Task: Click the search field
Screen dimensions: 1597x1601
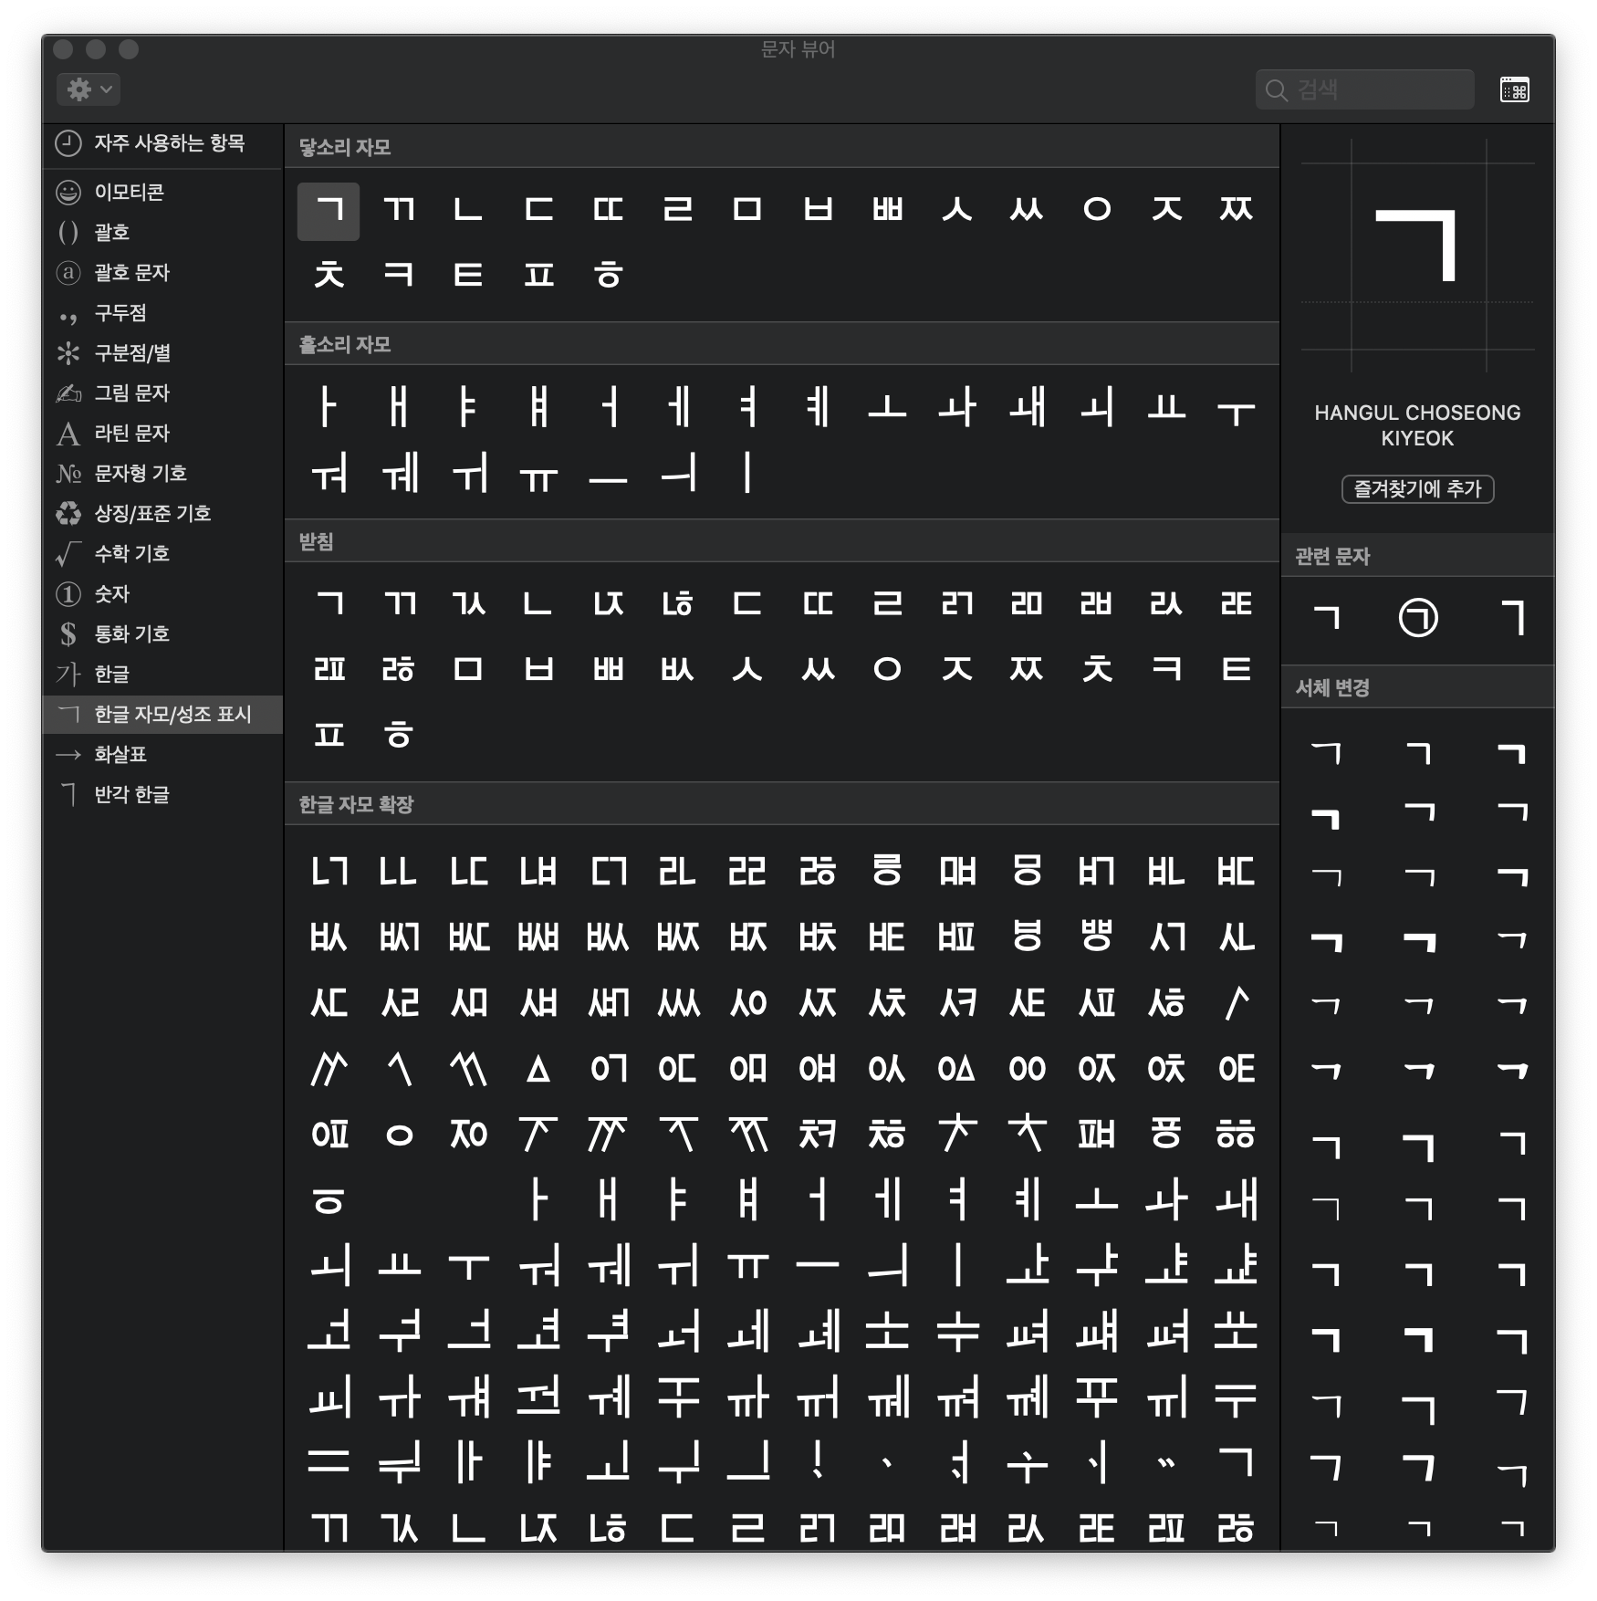Action: coord(1365,89)
